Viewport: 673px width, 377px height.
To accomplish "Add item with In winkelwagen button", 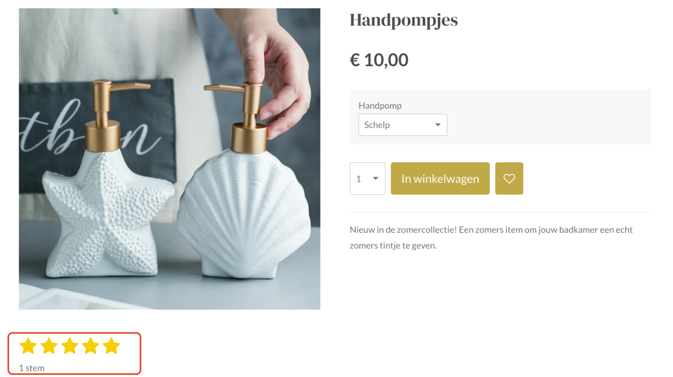I will (440, 178).
